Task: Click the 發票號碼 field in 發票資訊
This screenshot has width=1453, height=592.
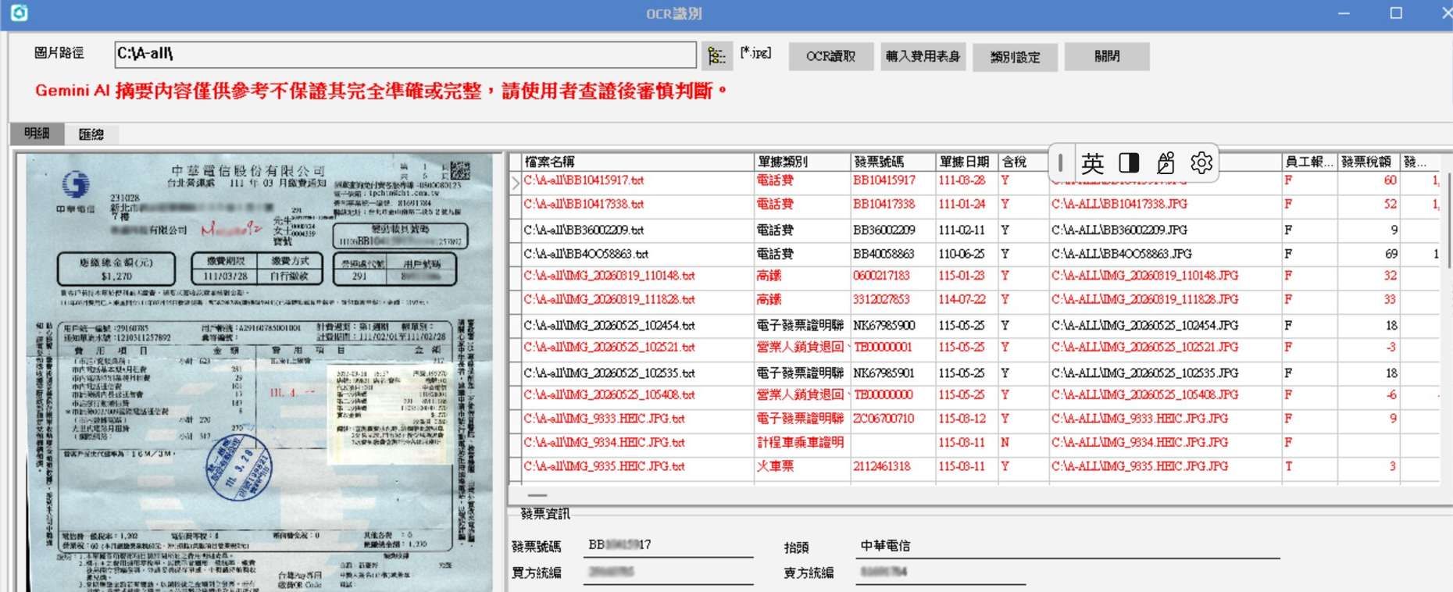Action: pos(669,546)
